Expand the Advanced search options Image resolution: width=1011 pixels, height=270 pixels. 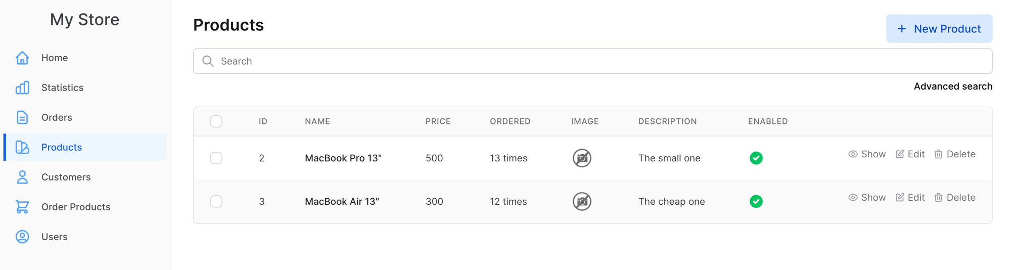click(953, 86)
